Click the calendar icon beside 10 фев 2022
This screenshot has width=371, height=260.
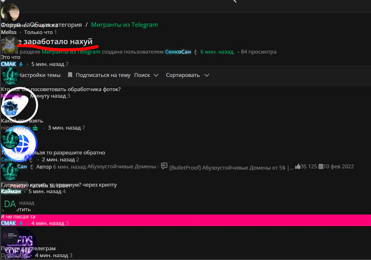click(321, 166)
